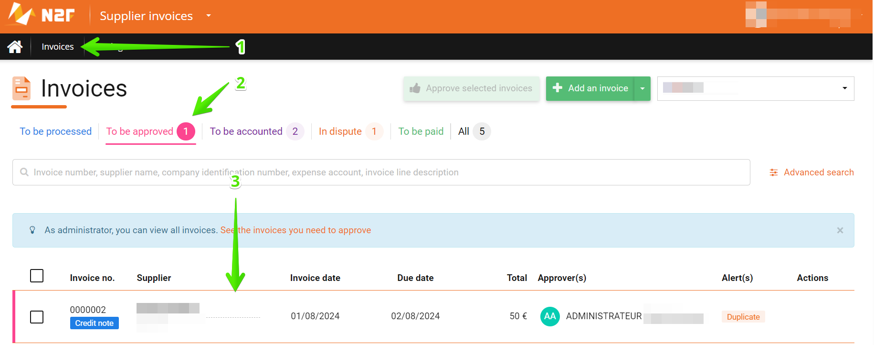
Task: Dismiss the administrator info banner
Action: click(x=840, y=230)
